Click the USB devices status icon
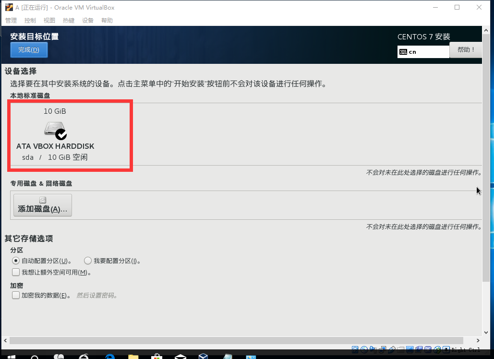The height and width of the screenshot is (359, 494). pos(392,349)
